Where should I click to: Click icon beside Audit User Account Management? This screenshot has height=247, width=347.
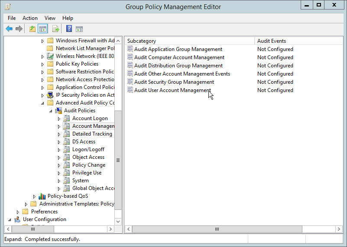pos(130,90)
